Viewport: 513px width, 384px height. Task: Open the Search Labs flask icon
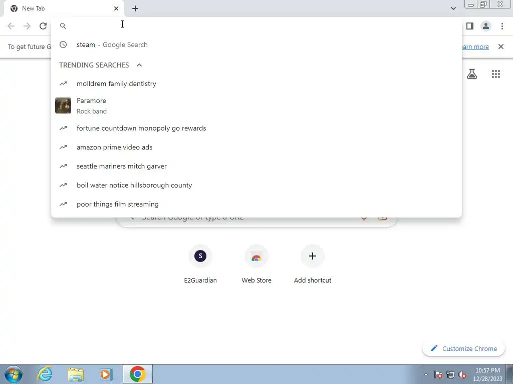tap(472, 74)
